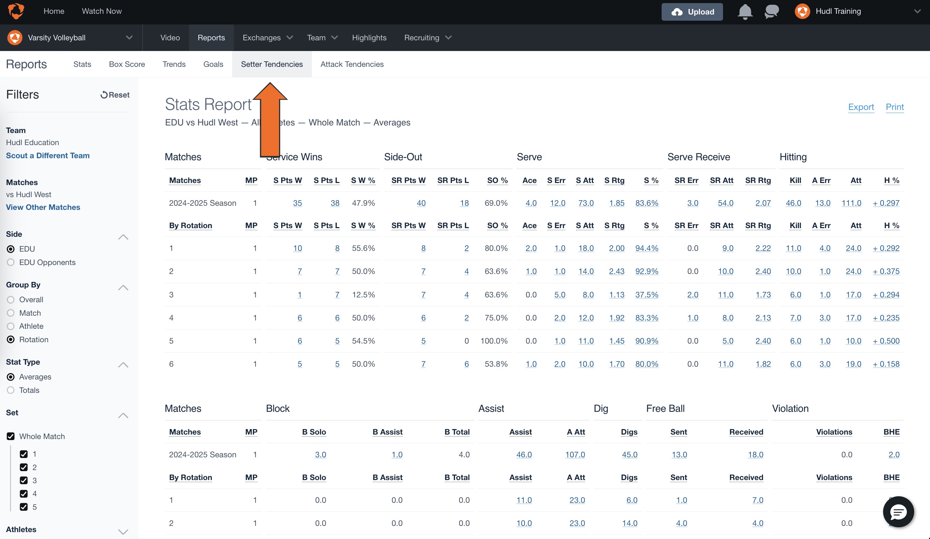Open the Varsity Volleyball team dropdown
The width and height of the screenshot is (930, 539).
tap(129, 38)
